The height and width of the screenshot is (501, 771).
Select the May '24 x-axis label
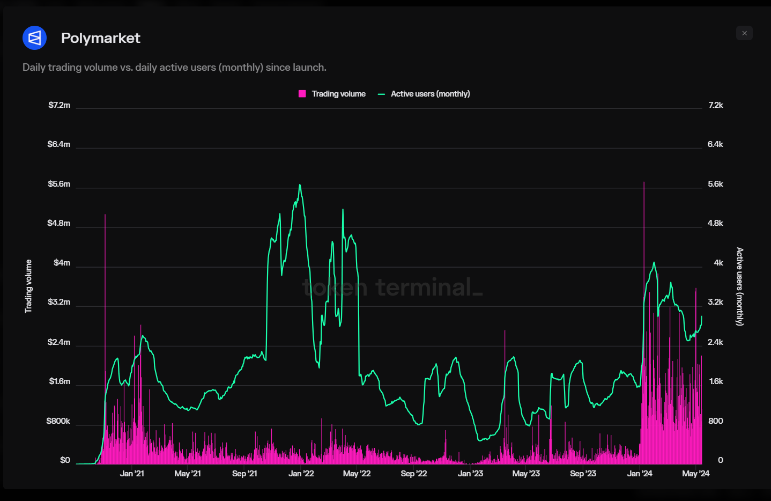click(x=695, y=474)
